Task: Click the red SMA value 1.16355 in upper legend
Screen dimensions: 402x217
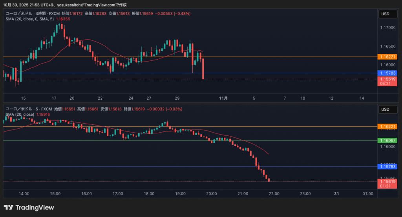Action: point(63,19)
